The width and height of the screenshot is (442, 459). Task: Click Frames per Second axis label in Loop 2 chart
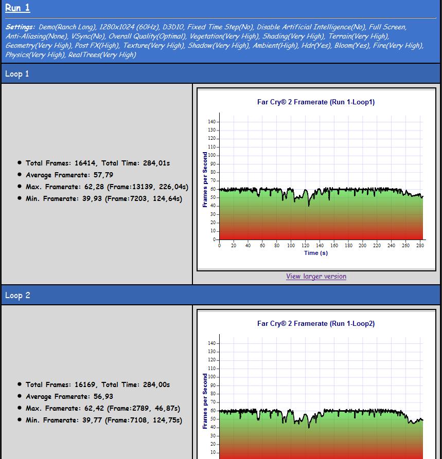tap(205, 401)
